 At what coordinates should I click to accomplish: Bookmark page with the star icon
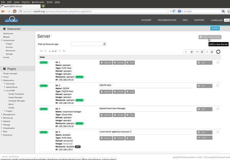click(168, 11)
